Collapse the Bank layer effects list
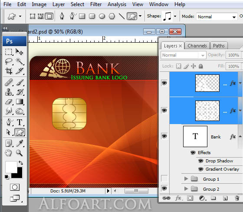 pos(240,136)
